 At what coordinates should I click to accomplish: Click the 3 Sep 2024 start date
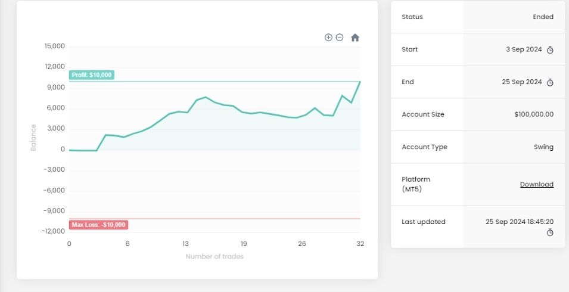pos(524,49)
